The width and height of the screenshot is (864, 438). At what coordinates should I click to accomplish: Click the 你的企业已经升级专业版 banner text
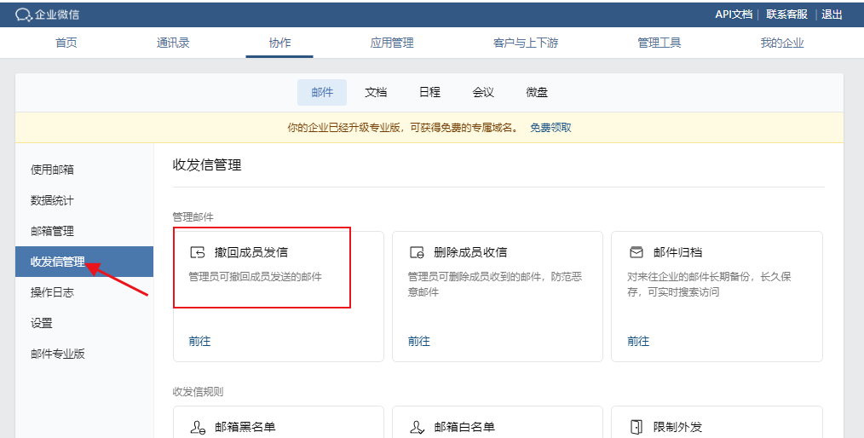[x=403, y=128]
